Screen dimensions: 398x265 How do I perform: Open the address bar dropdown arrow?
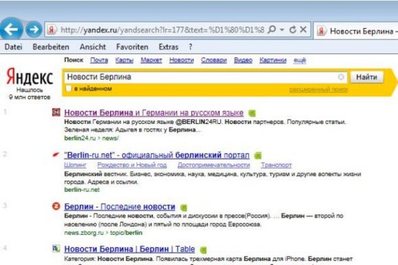click(x=282, y=30)
